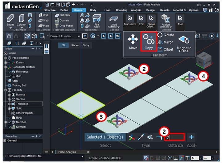The width and height of the screenshot is (222, 163).
Task: Click the Drop Panel tool
Action: tap(64, 26)
